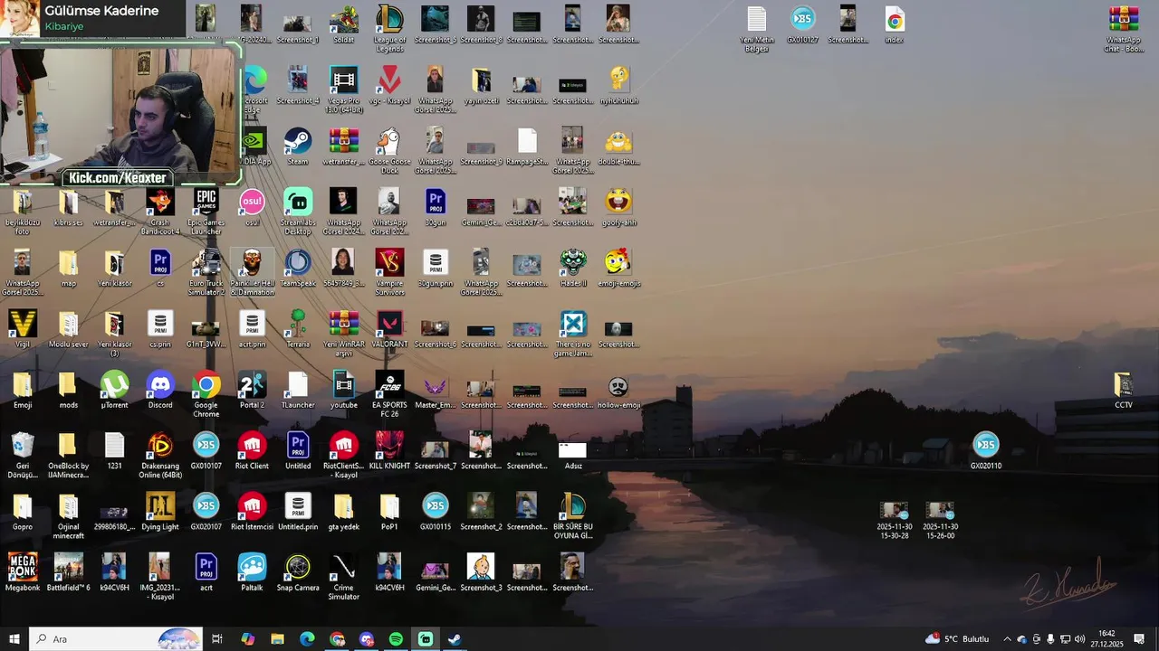Image resolution: width=1159 pixels, height=651 pixels.
Task: Select the osu! desktop icon
Action: (x=252, y=207)
